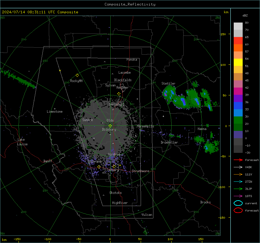The height and width of the screenshot is (243, 260).
Task: Click the Hanna city label
Action: coord(202,129)
